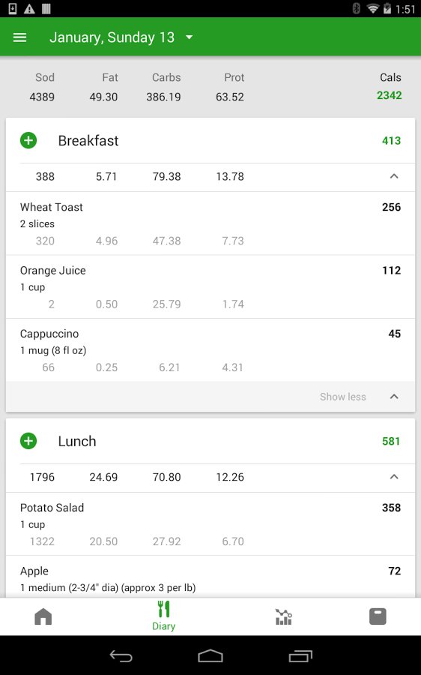Viewport: 421px width, 675px height.
Task: Tap the total Cals value 2342
Action: tap(390, 95)
